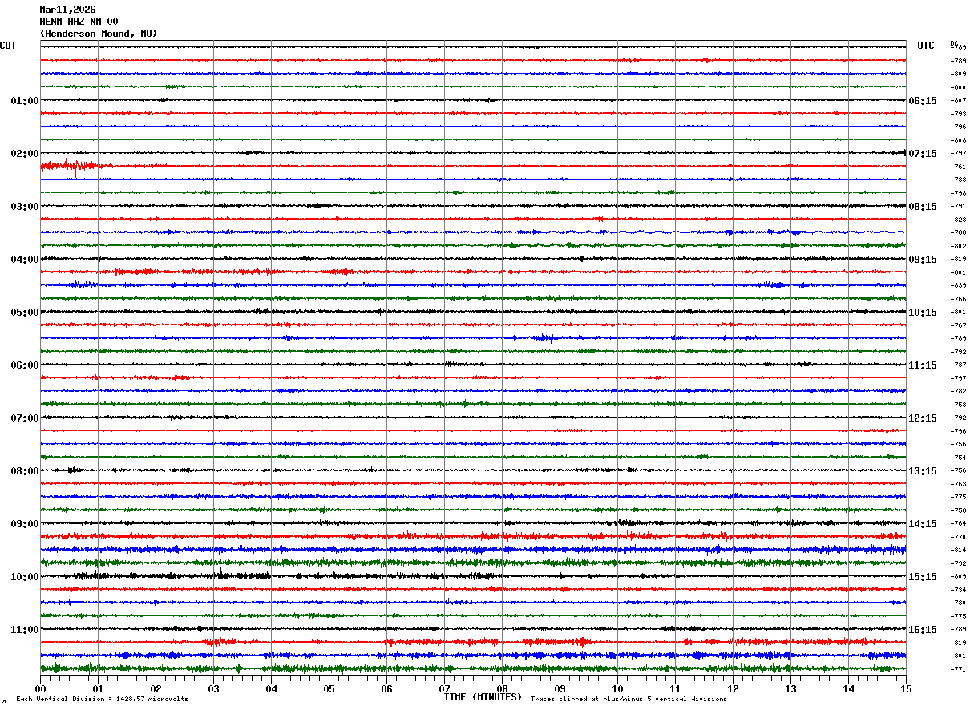Select the 09:00 CDT hour label
The image size is (970, 710).
click(x=25, y=524)
